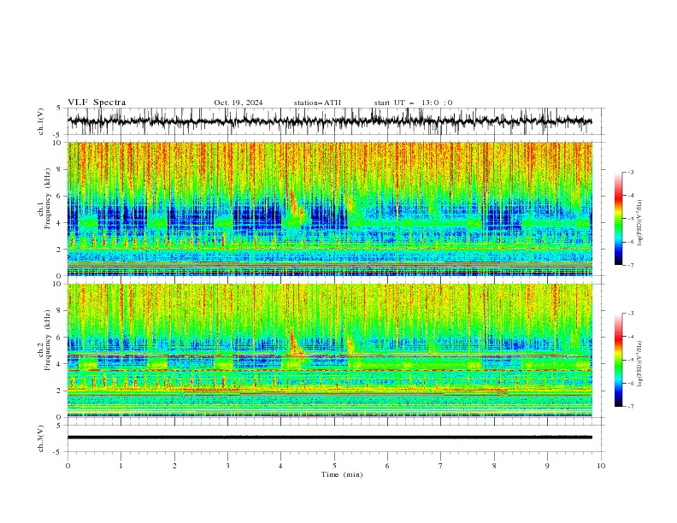This screenshot has width=677, height=523.
Task: Select the date text "Oct. 19, 2024"
Action: click(x=238, y=103)
